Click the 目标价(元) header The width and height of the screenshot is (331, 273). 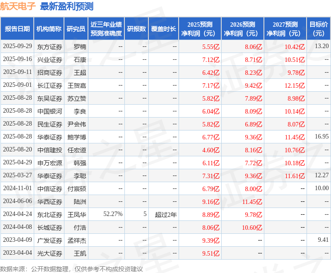(318, 29)
